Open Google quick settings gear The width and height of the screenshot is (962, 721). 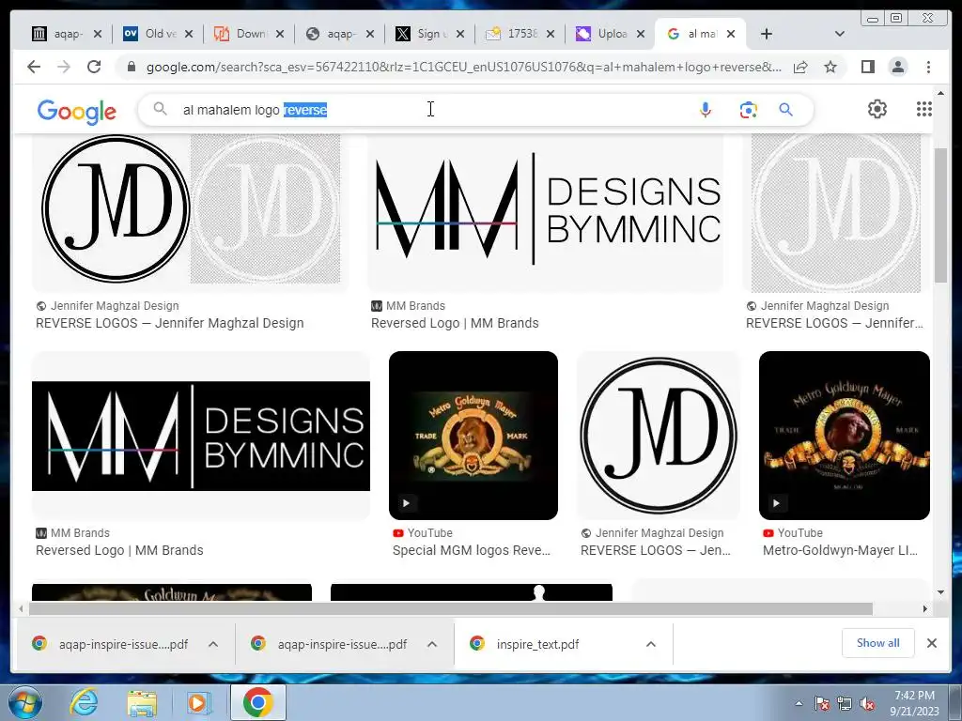[x=877, y=109]
